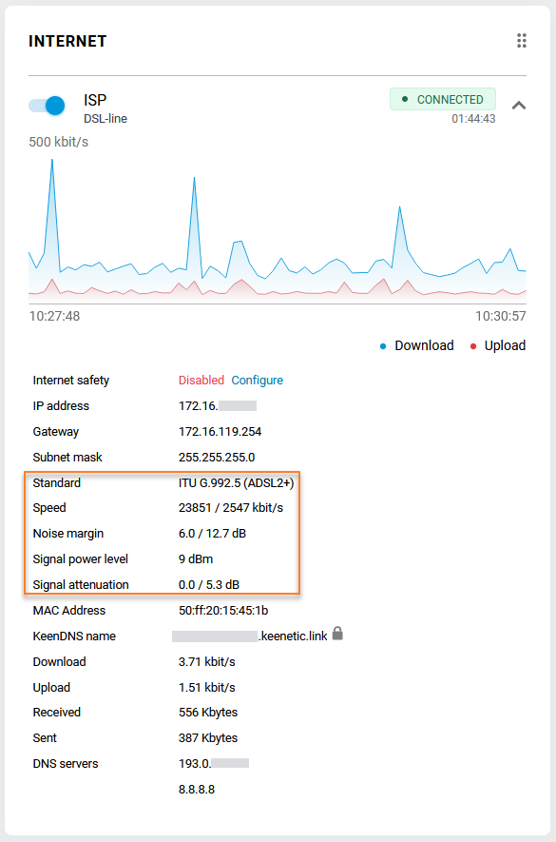556x842 pixels.
Task: Select the DNS server 8.8.8.8
Action: (197, 790)
